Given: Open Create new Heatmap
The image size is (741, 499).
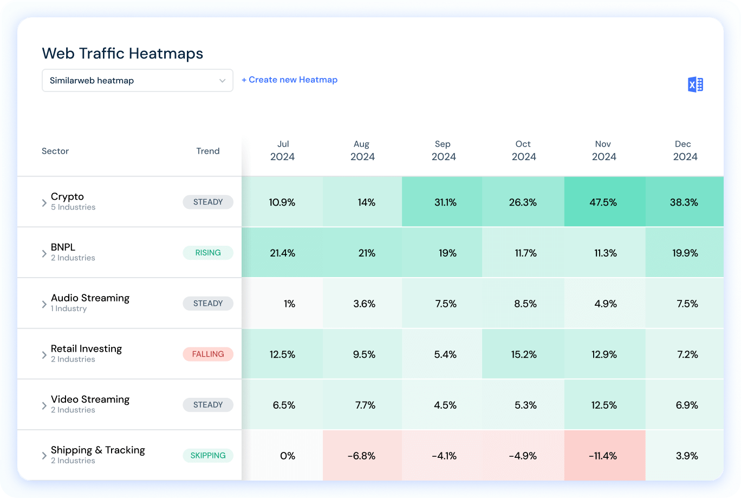Looking at the screenshot, I should (x=290, y=80).
